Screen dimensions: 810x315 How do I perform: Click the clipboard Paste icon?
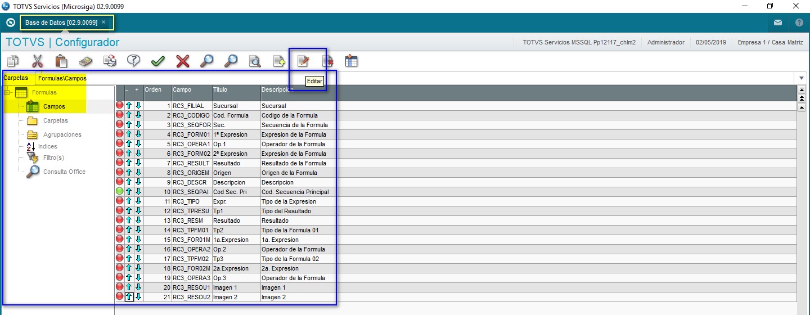point(62,61)
